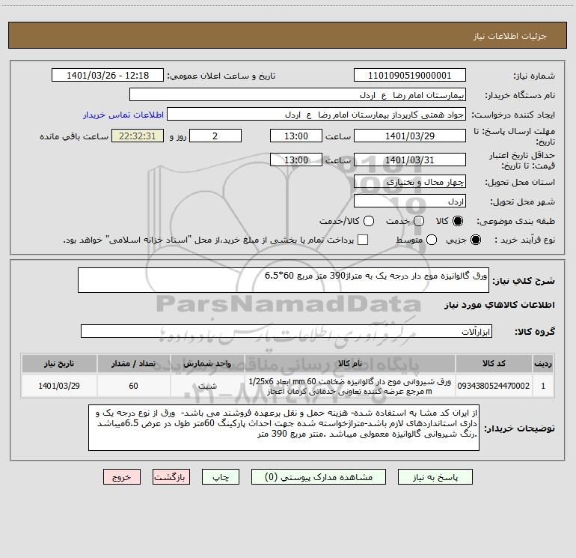The image size is (576, 558).
Task: Click the مشاهده مدارک پیوستی (0) button
Action: [x=319, y=477]
